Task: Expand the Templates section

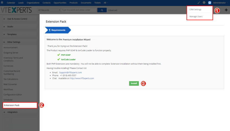Action: [x=20, y=34]
